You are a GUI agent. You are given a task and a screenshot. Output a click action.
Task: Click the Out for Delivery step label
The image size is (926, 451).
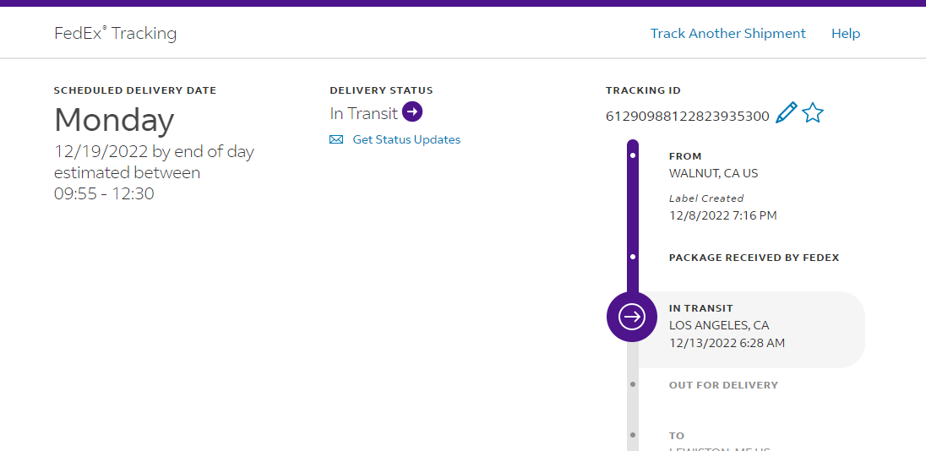723,385
